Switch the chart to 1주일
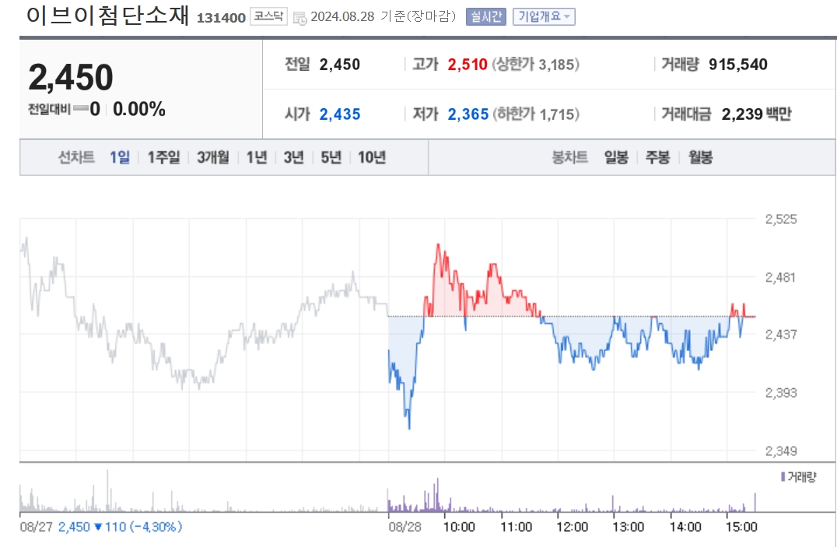 pyautogui.click(x=164, y=157)
